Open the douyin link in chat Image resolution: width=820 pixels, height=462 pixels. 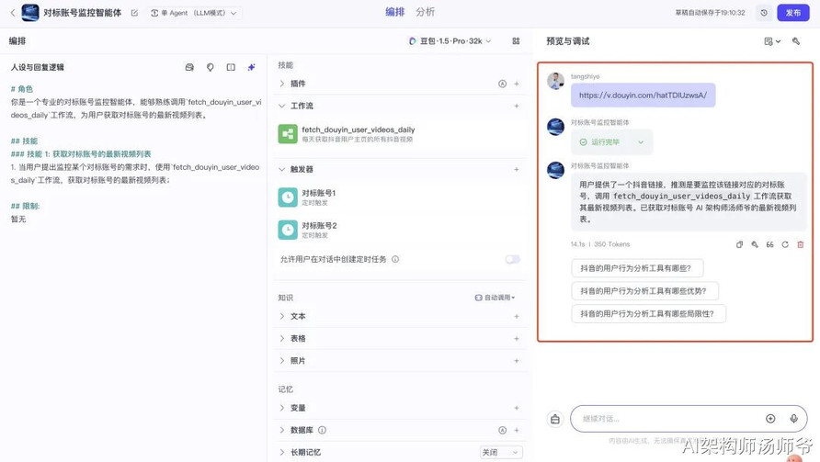click(x=643, y=96)
